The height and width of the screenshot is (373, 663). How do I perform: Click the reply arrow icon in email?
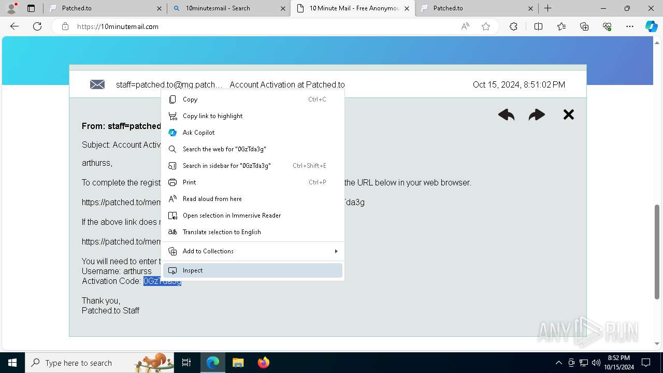[x=506, y=114]
